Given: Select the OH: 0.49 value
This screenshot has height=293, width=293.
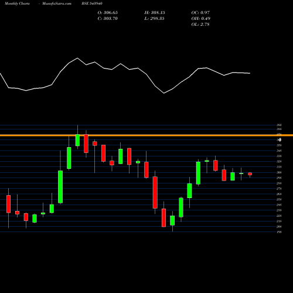Looking at the screenshot, I should [x=201, y=18].
